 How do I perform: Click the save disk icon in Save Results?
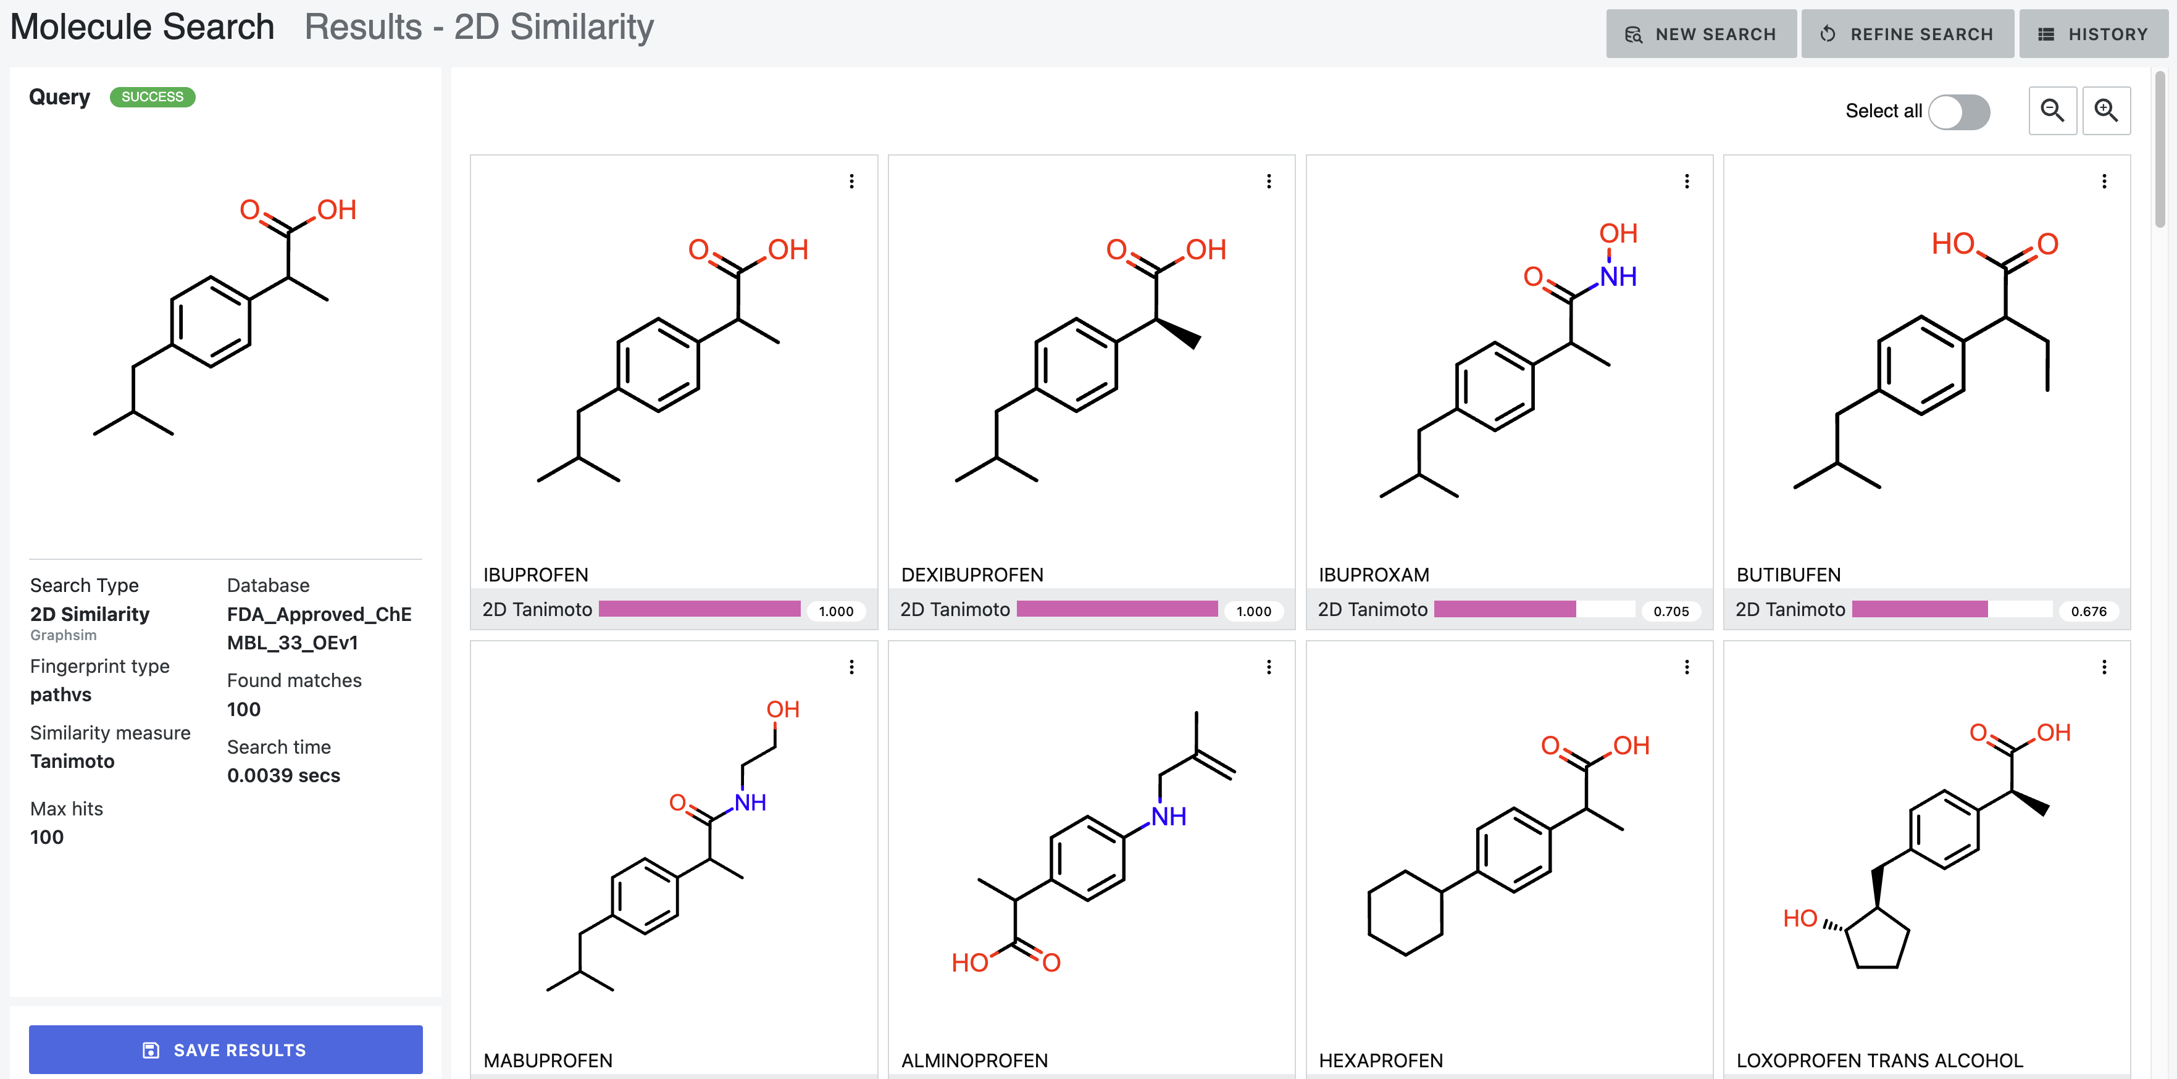[151, 1049]
